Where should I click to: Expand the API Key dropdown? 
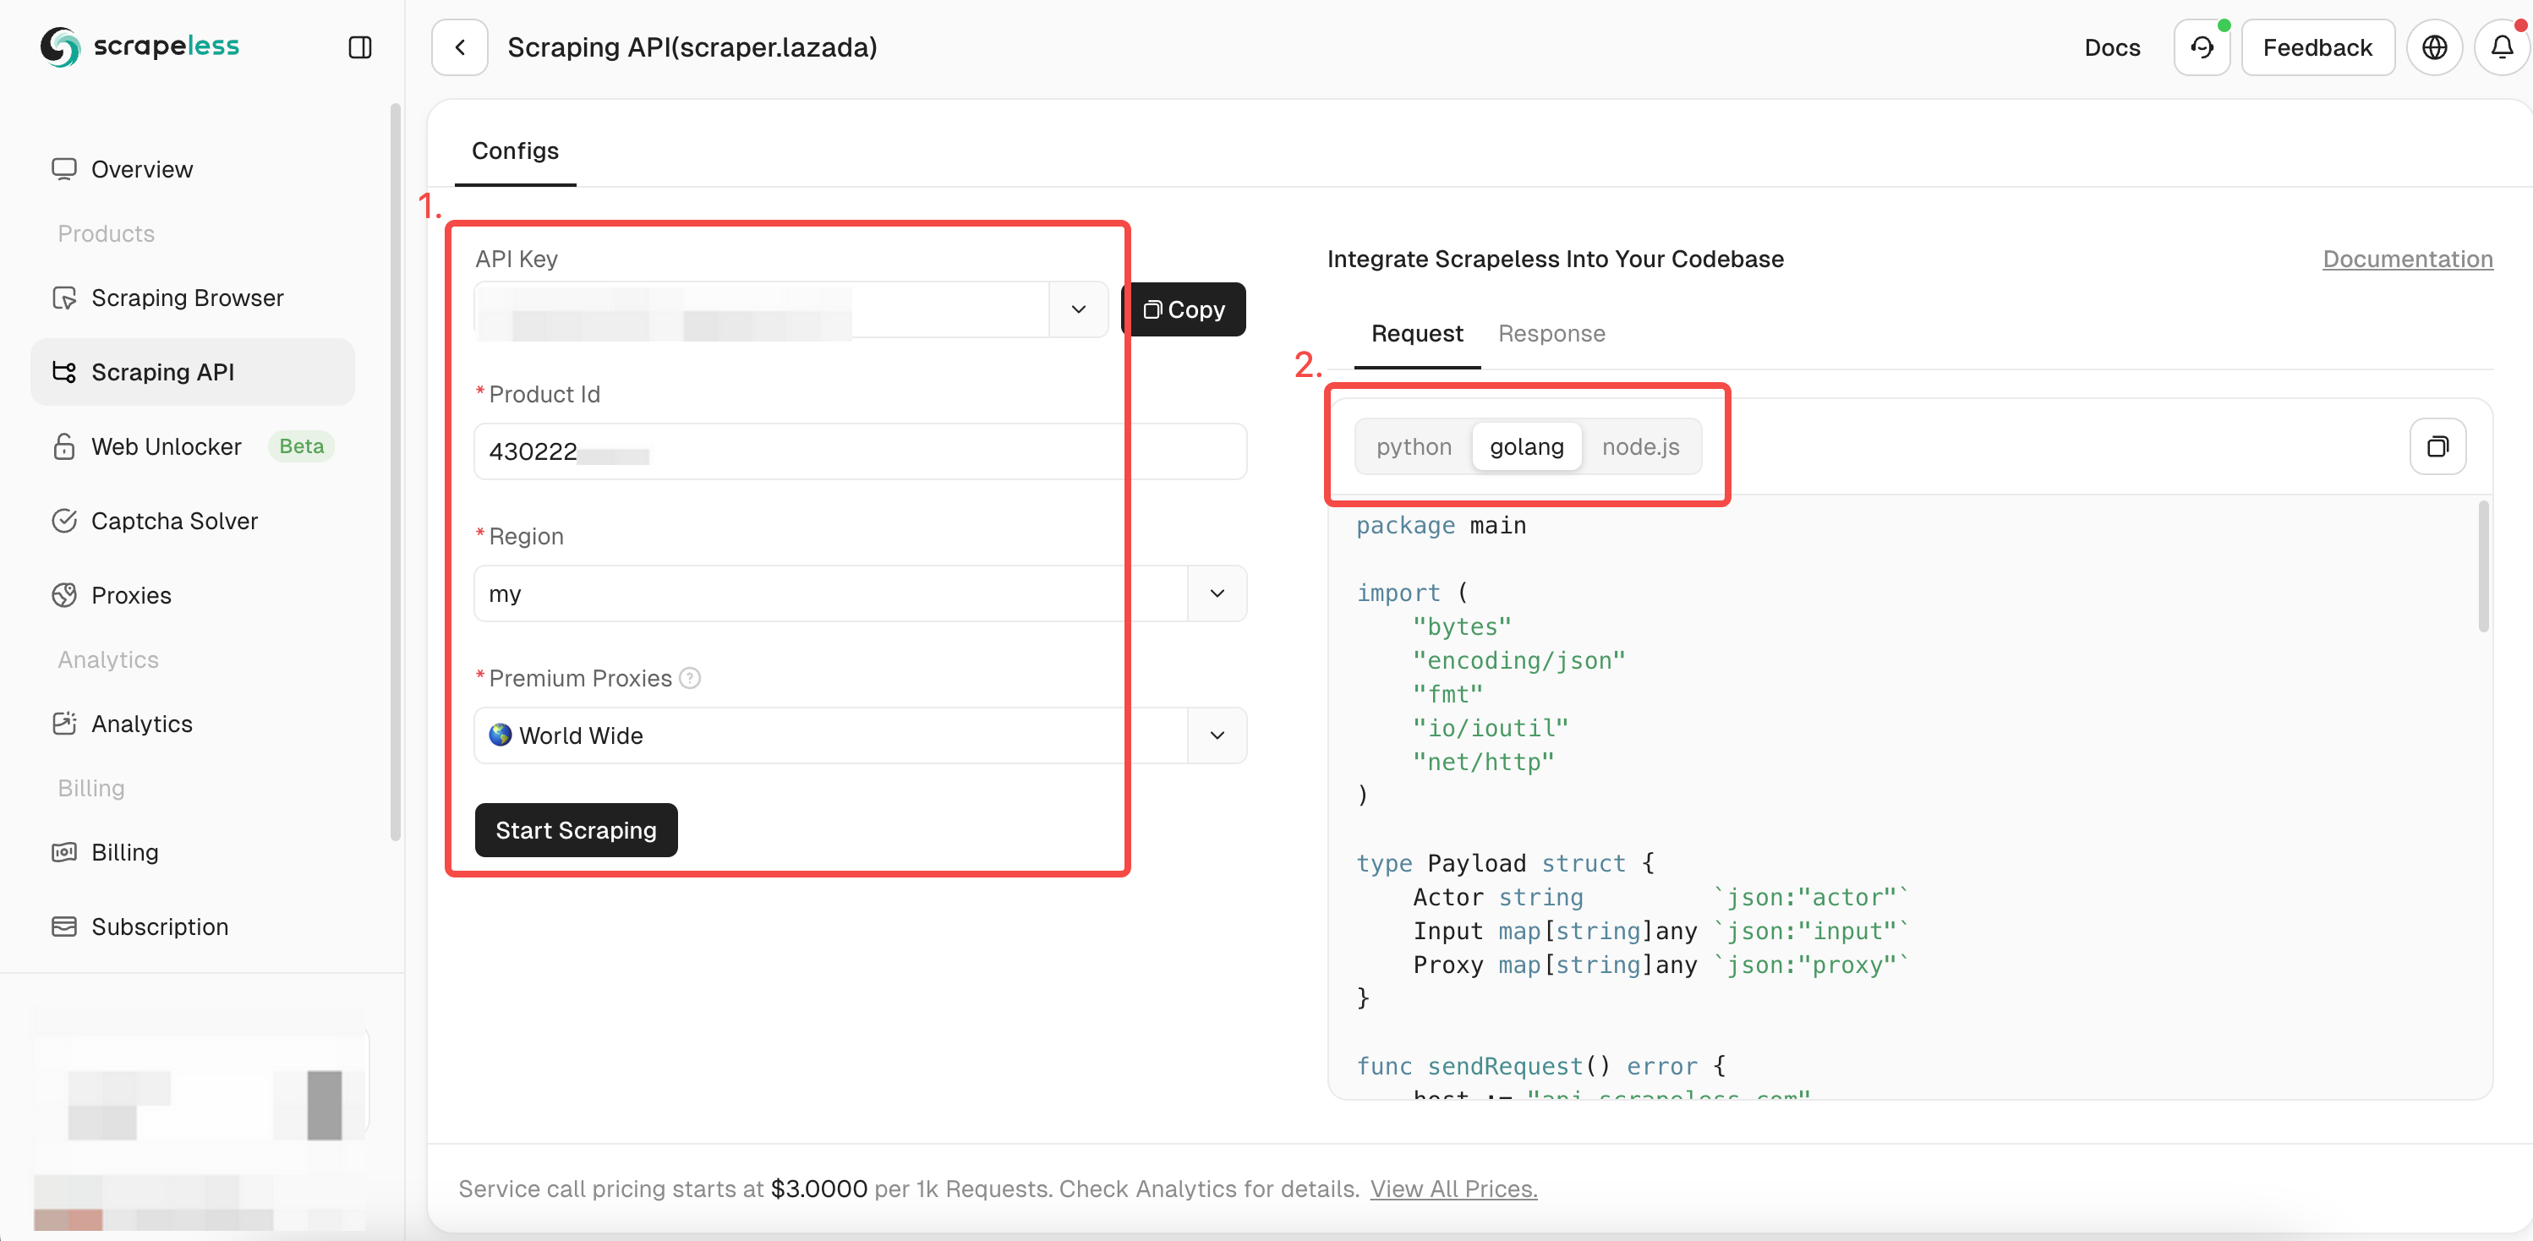(x=1078, y=309)
